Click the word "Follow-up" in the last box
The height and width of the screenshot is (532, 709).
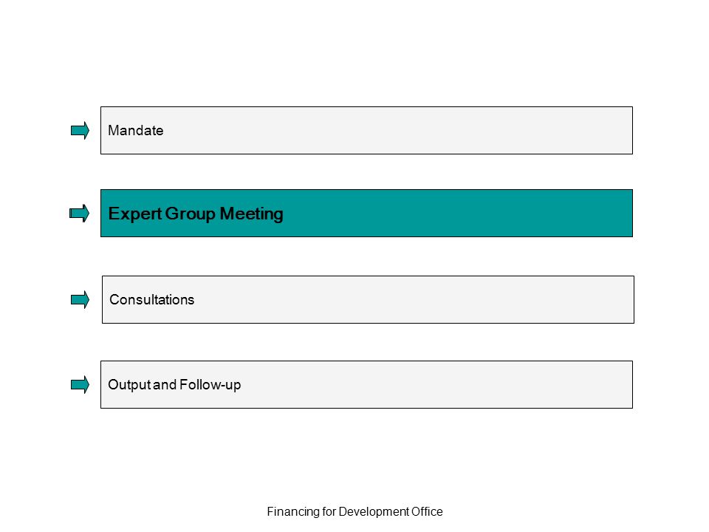tap(210, 384)
